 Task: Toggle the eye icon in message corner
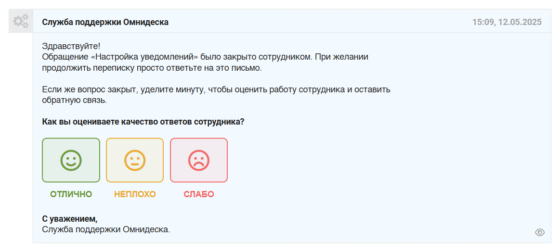coord(540,233)
